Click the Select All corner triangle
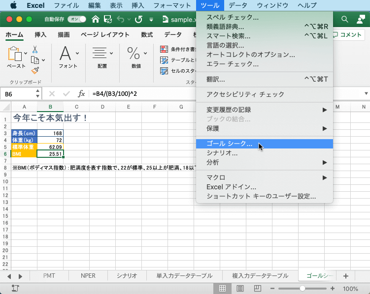This screenshot has height=294, width=370. pyautogui.click(x=6, y=107)
